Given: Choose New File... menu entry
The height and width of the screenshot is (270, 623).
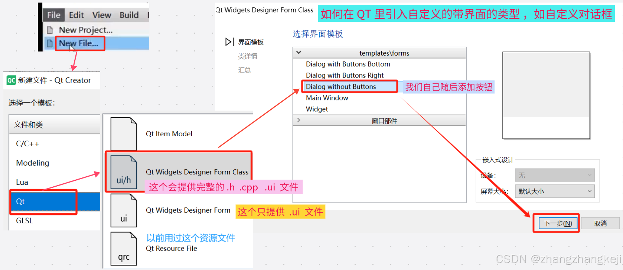Looking at the screenshot, I should 79,43.
